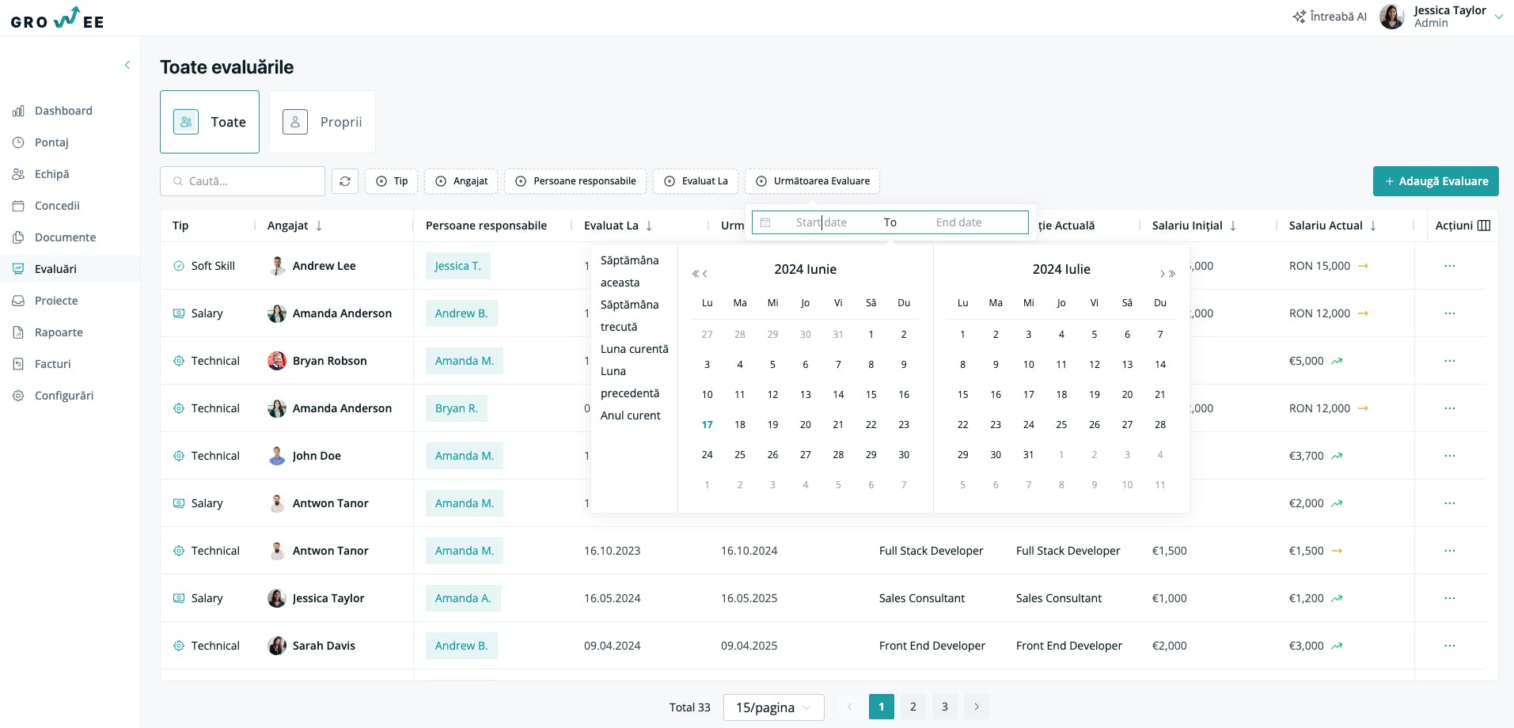Select 31 July in the Iulie calendar
The height and width of the screenshot is (728, 1514).
point(1028,455)
